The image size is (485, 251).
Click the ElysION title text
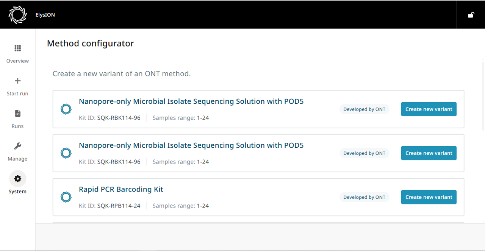click(45, 15)
